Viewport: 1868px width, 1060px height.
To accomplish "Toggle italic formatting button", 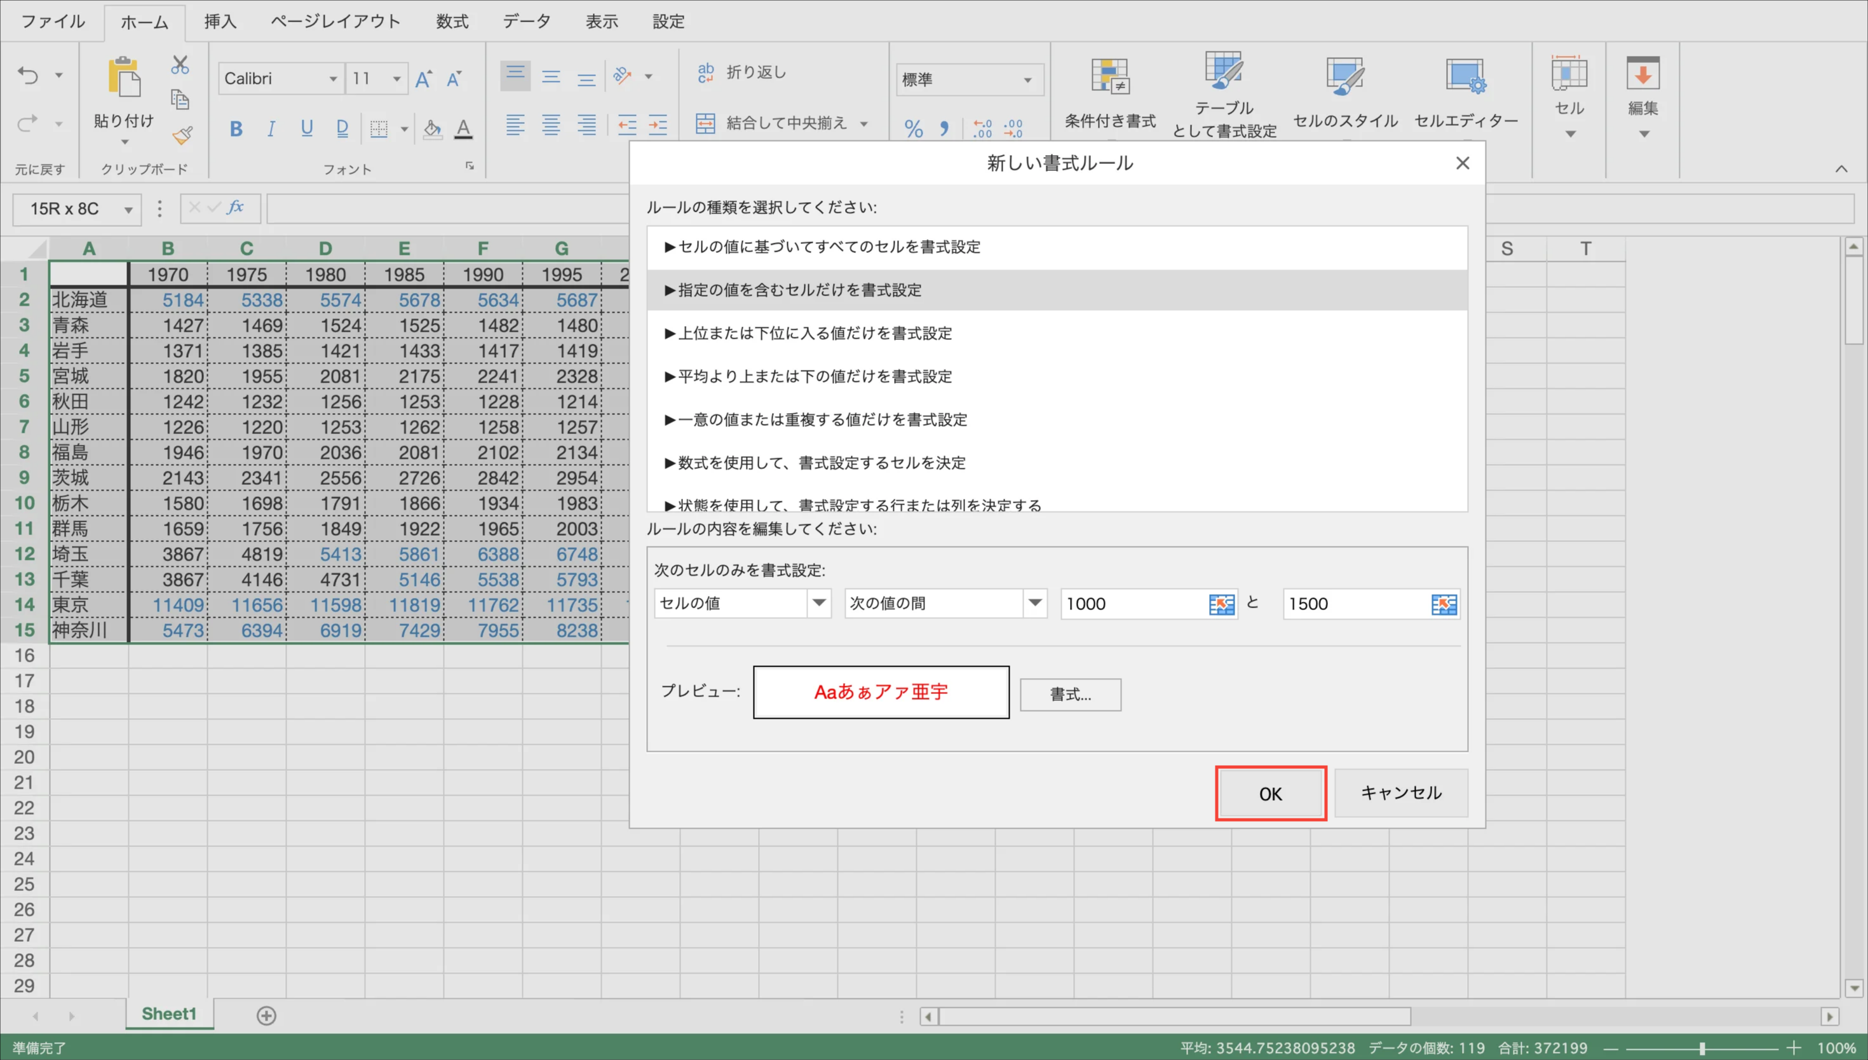I will [x=271, y=129].
